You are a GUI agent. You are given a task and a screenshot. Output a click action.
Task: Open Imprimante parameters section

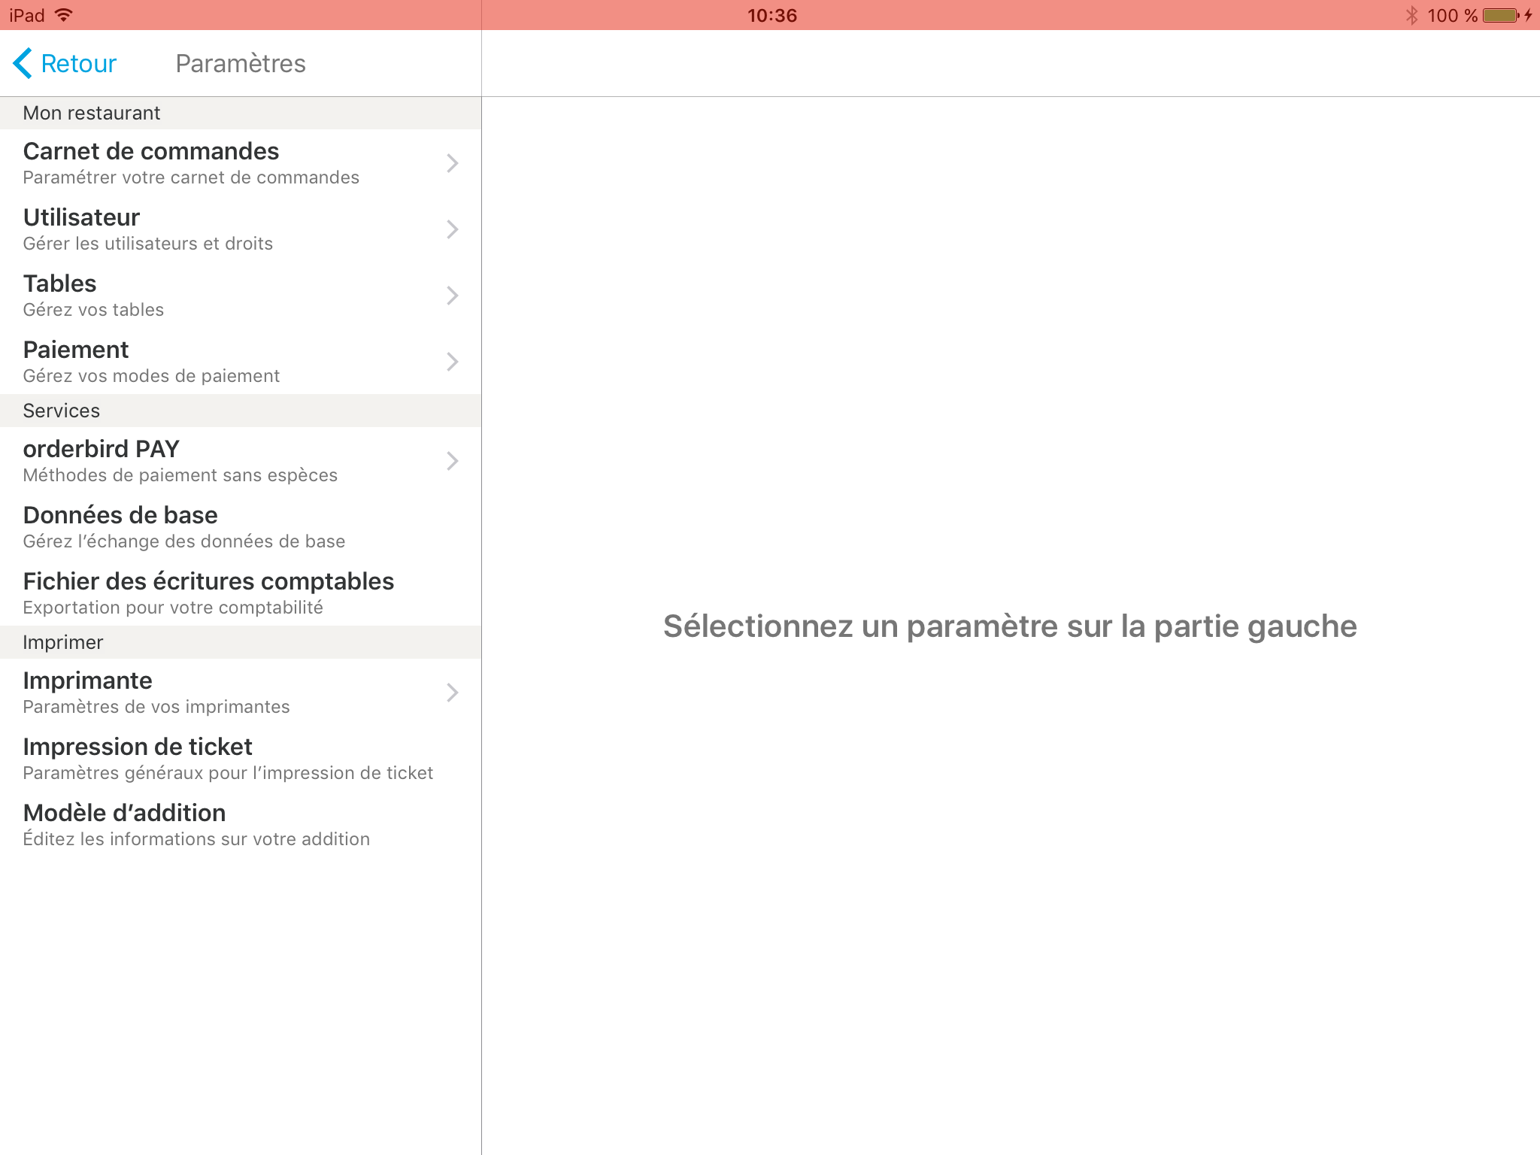tap(238, 692)
